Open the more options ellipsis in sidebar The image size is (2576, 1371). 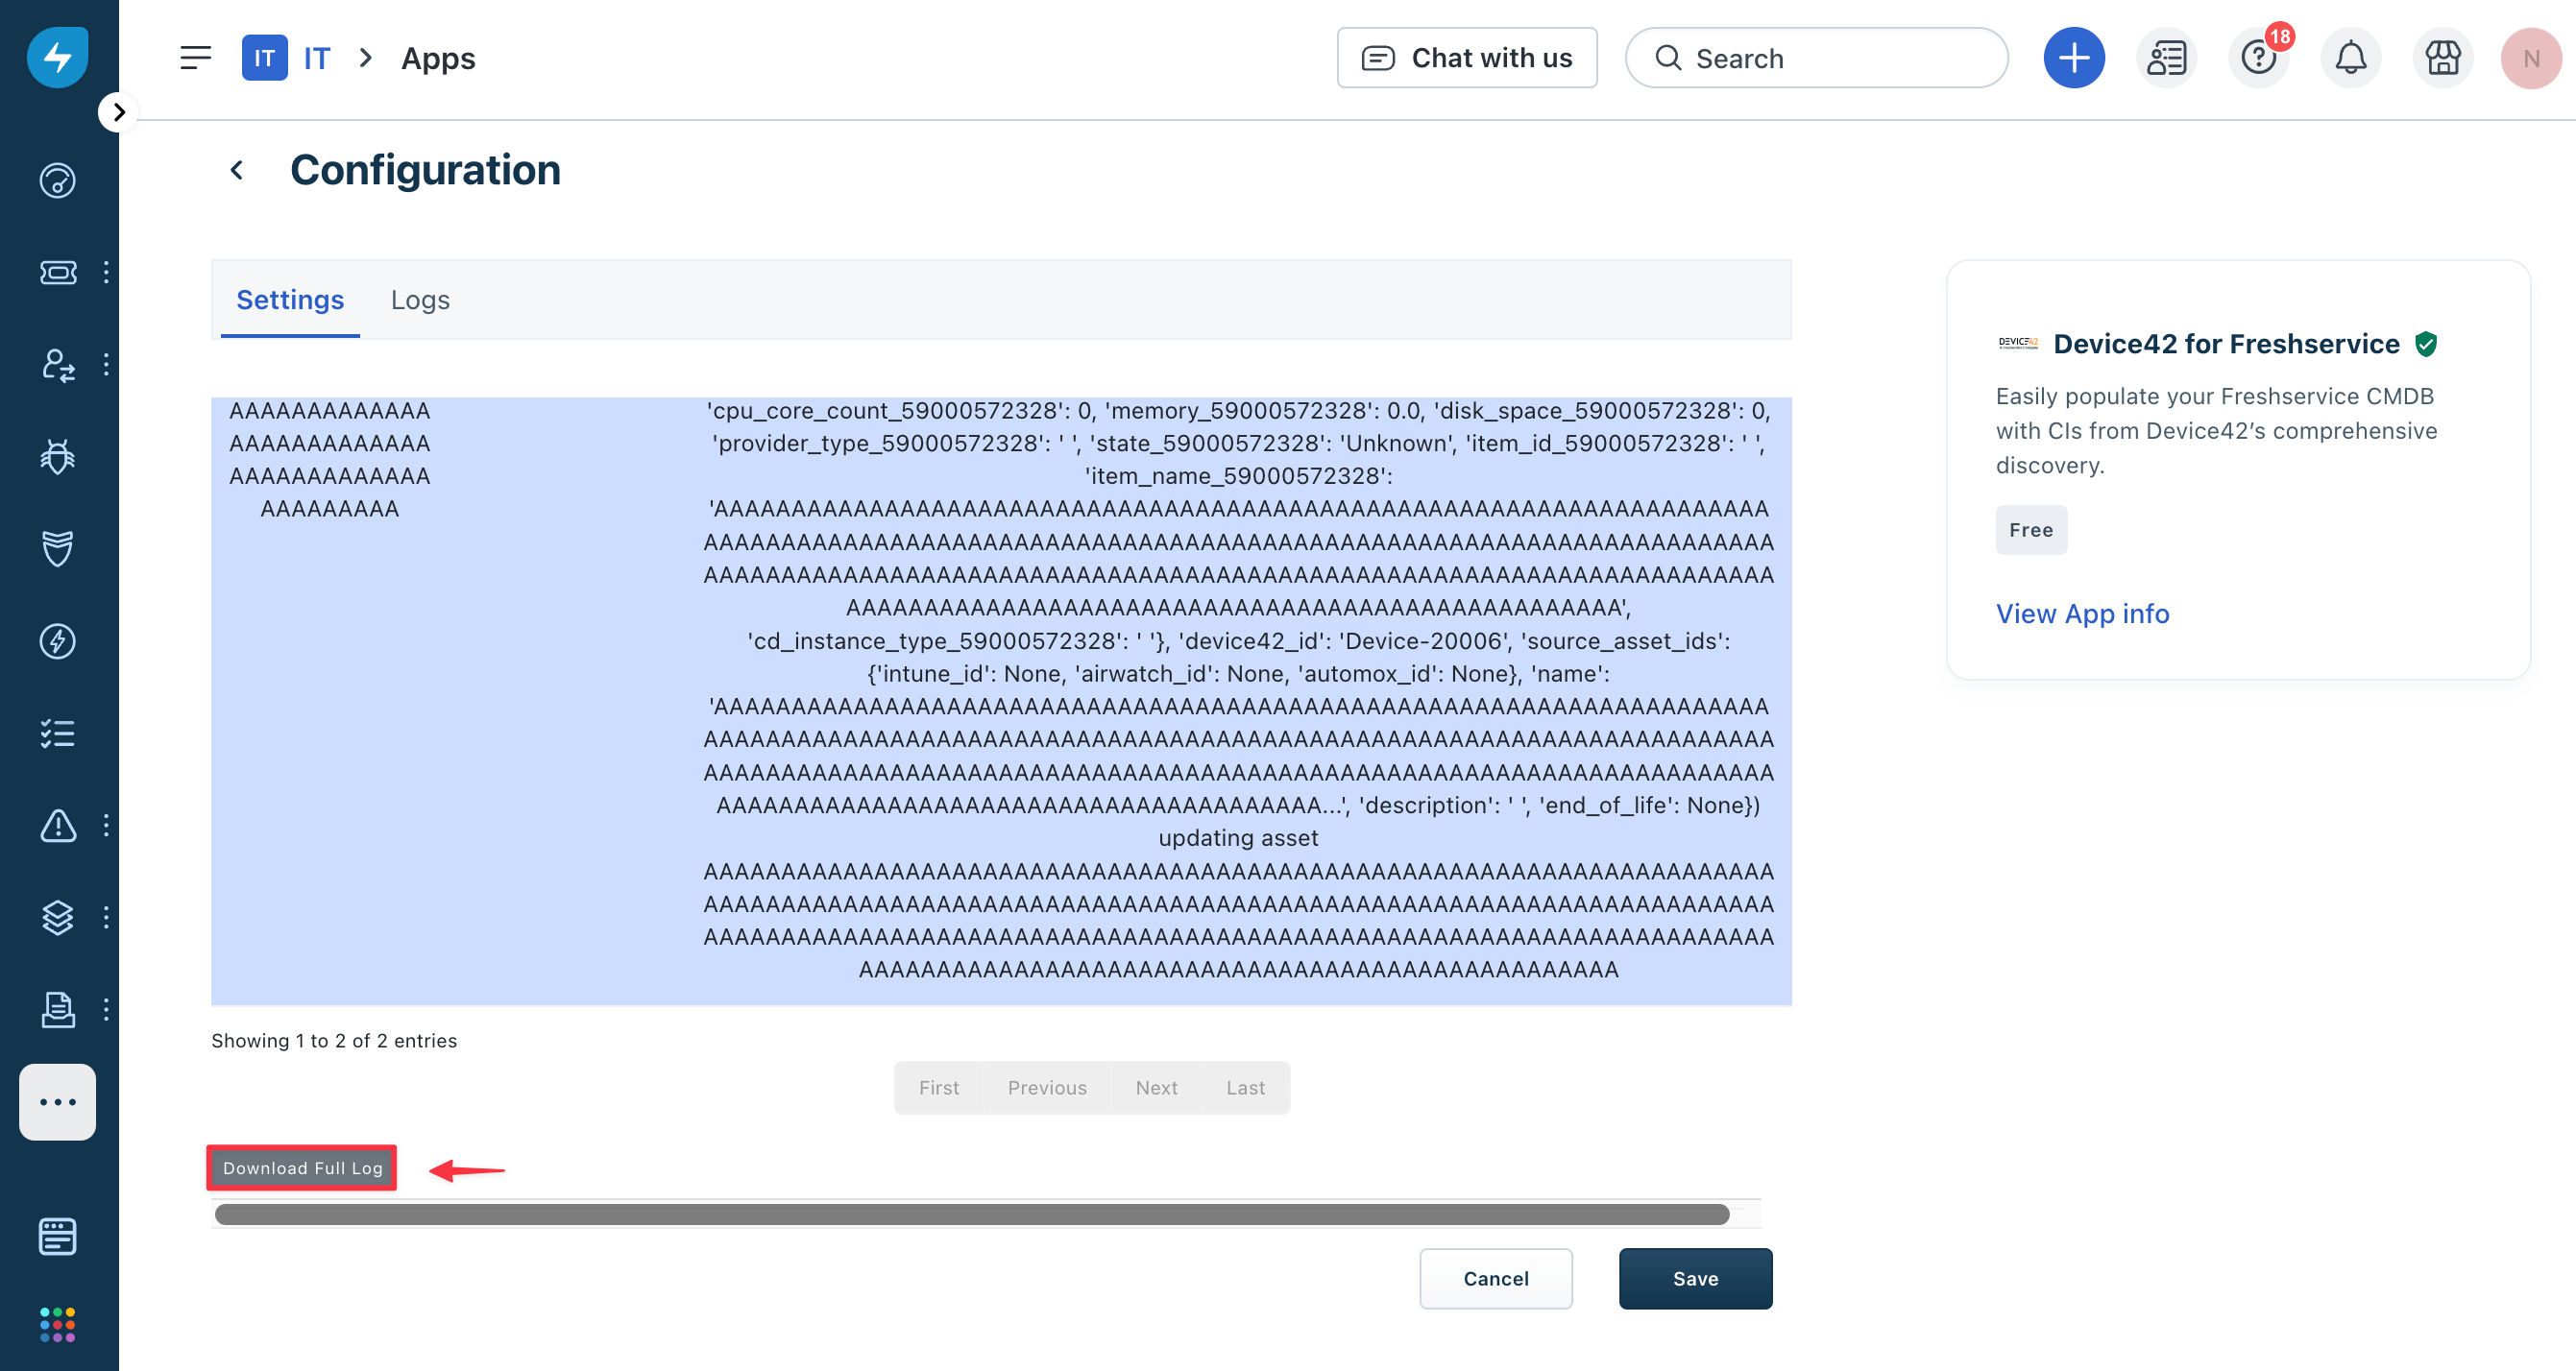(x=57, y=1102)
